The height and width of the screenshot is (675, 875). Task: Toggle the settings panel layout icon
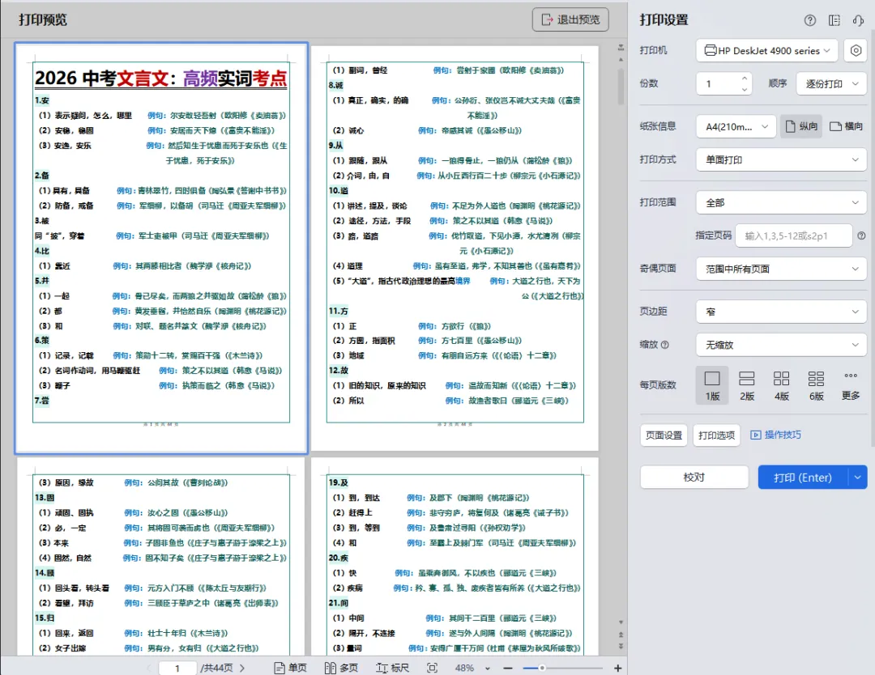pyautogui.click(x=834, y=20)
